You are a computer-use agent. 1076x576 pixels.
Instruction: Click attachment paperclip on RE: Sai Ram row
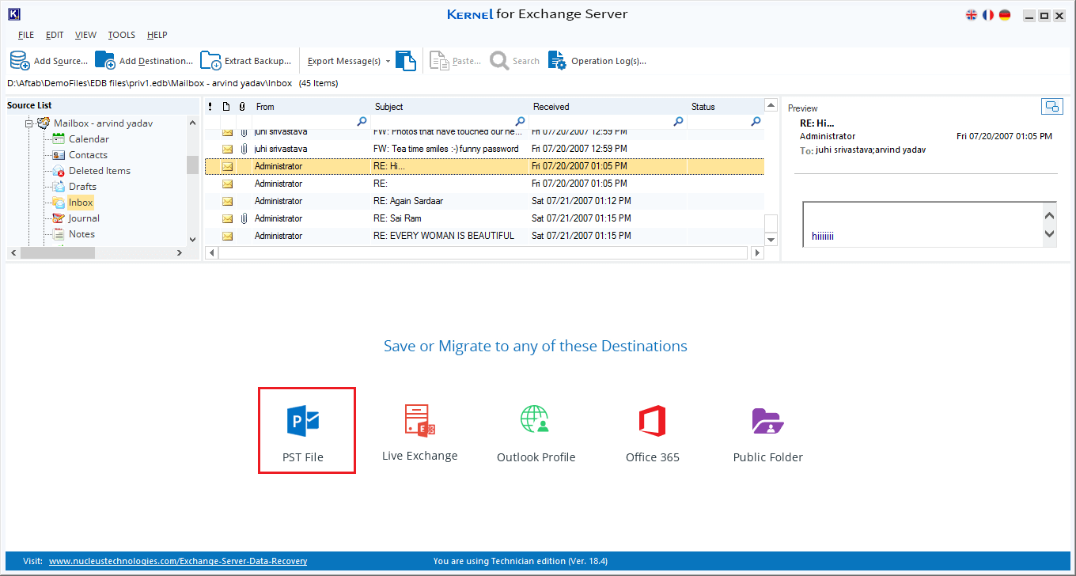click(x=244, y=218)
